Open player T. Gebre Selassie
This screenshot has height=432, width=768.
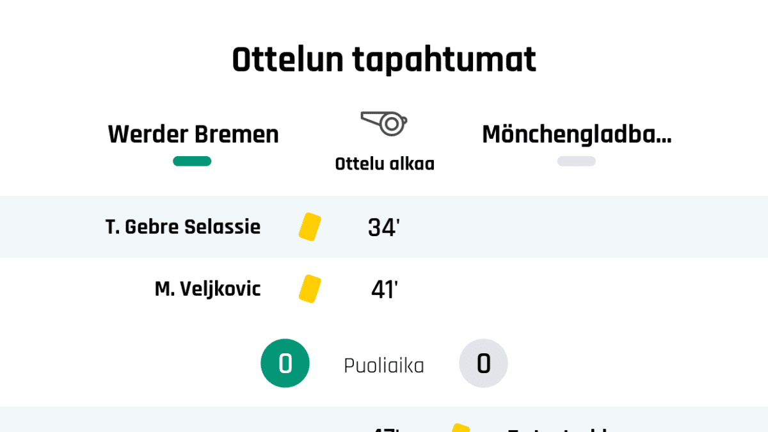[183, 227]
